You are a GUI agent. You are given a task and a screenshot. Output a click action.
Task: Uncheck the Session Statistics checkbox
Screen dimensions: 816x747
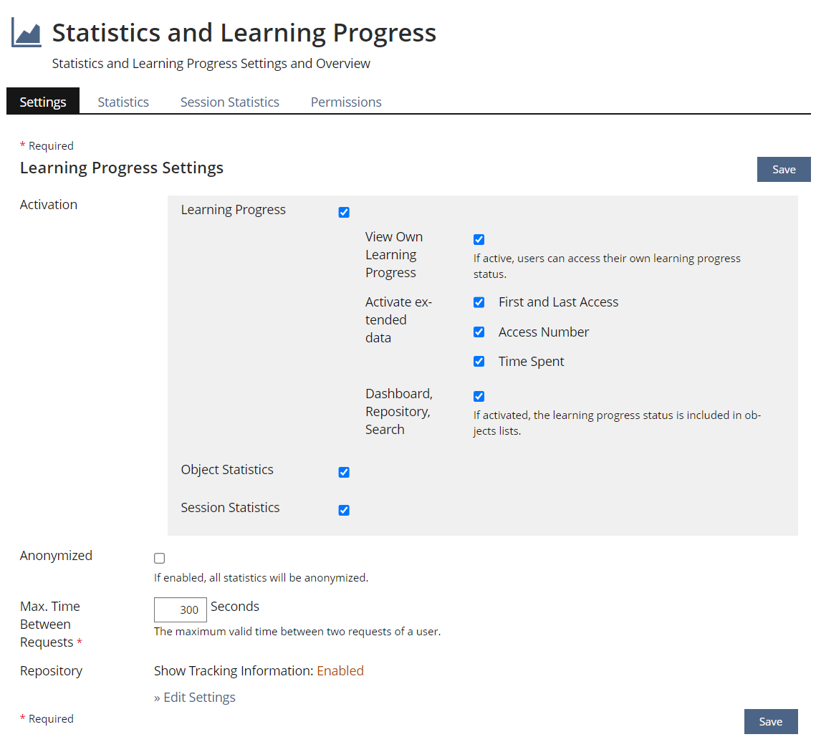click(344, 510)
